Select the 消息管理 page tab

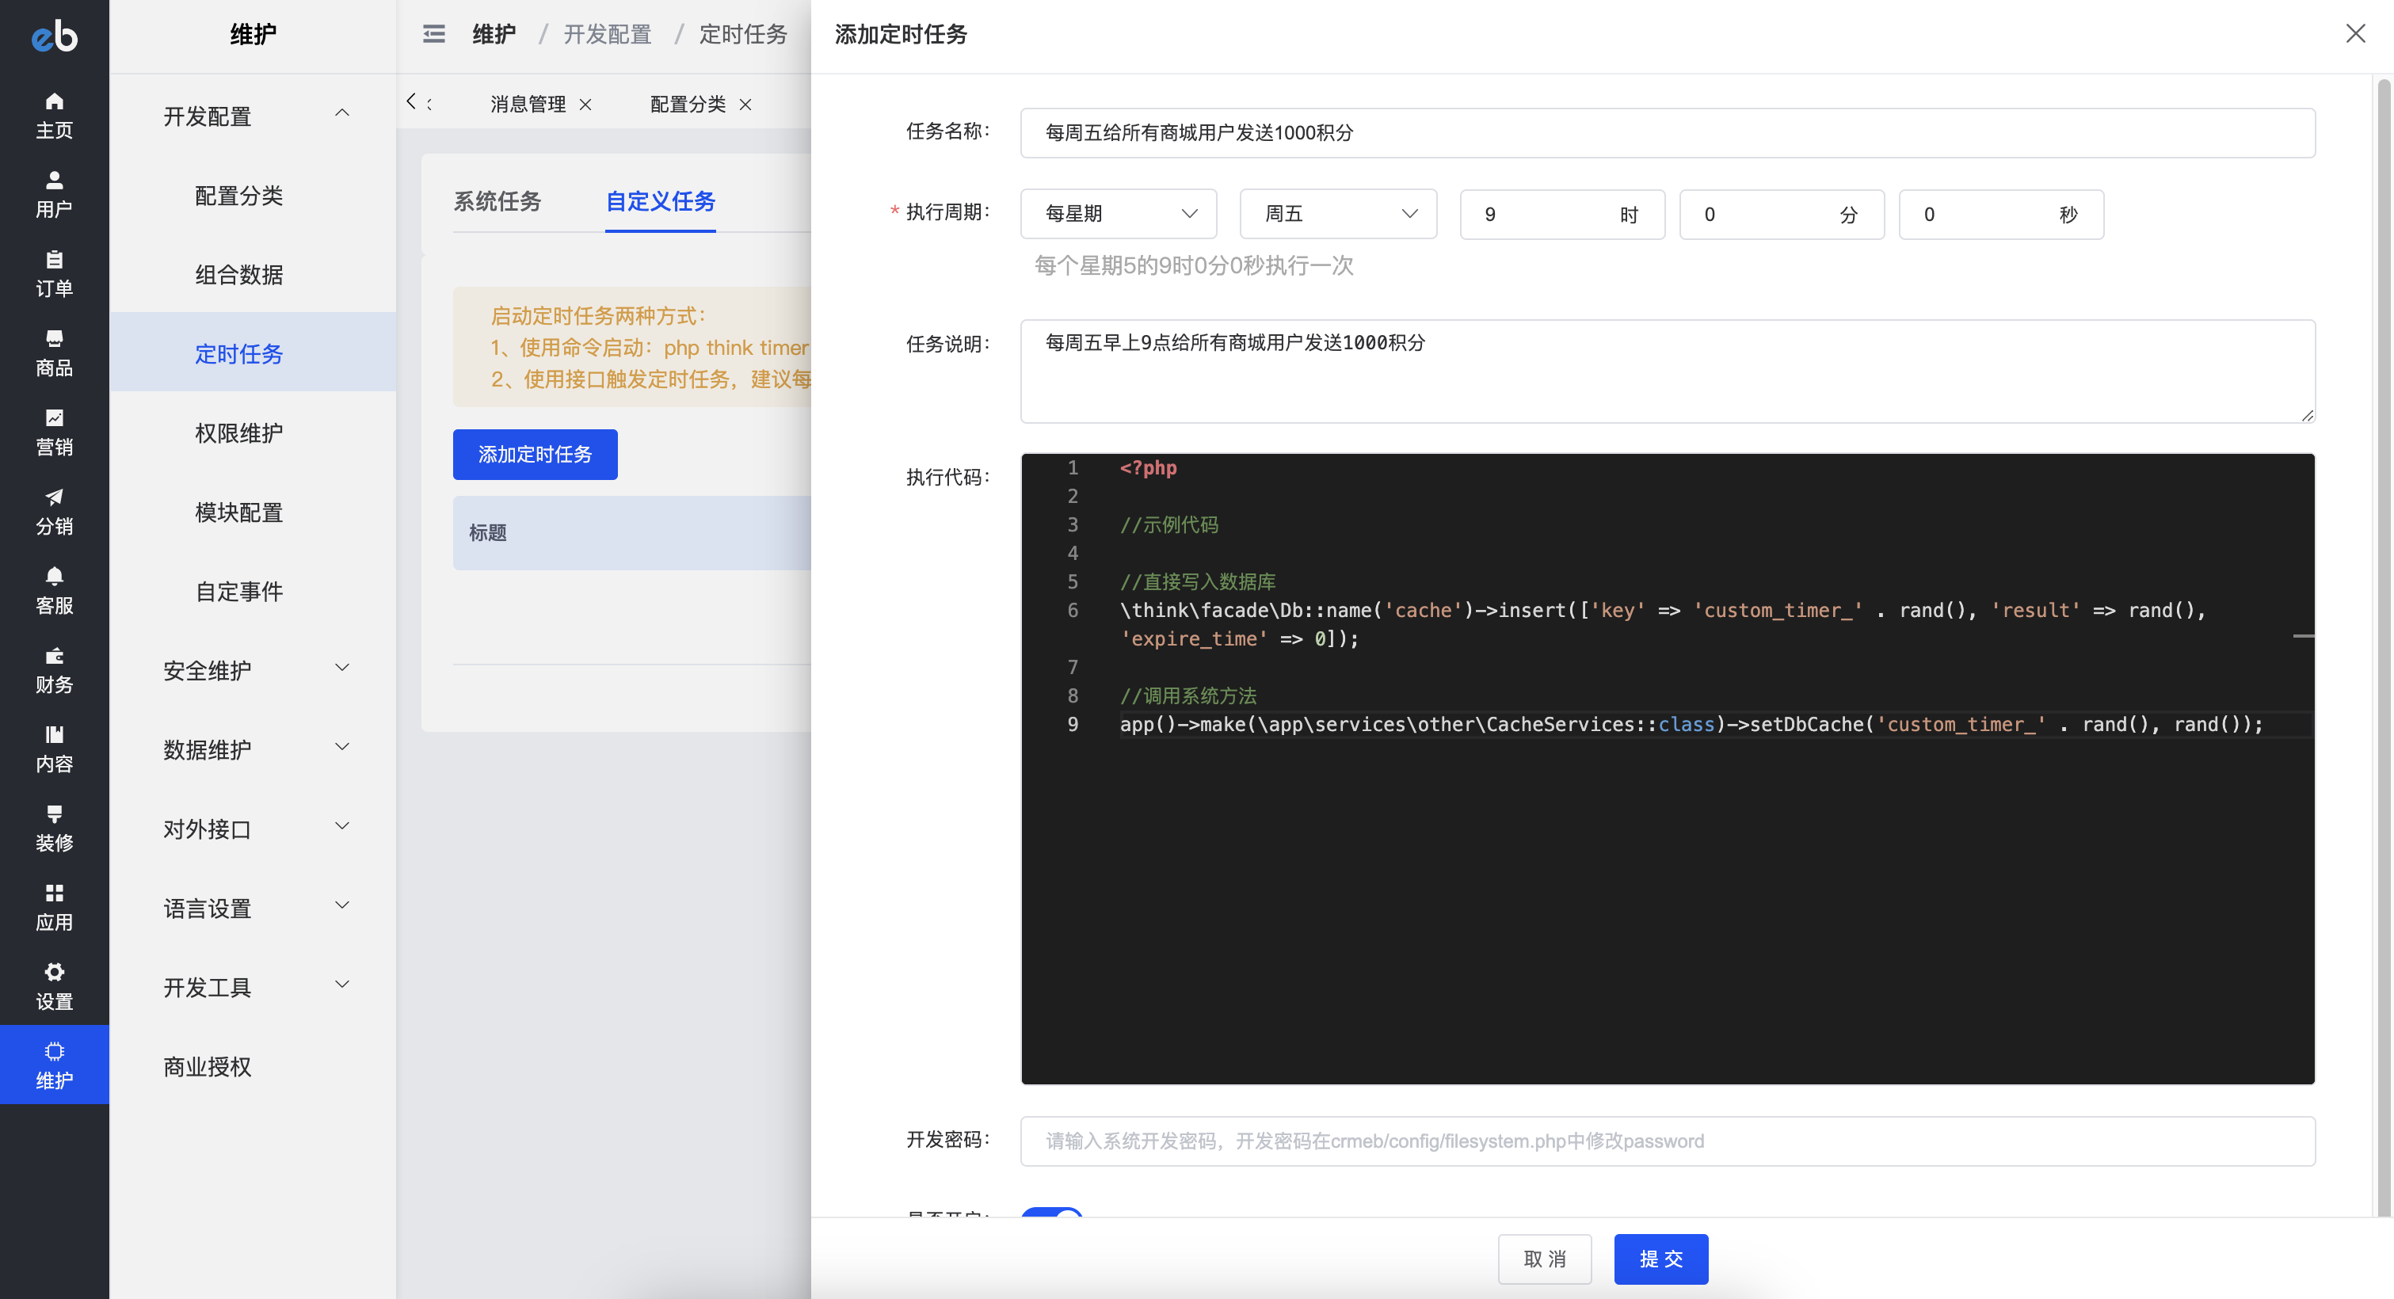[x=528, y=104]
